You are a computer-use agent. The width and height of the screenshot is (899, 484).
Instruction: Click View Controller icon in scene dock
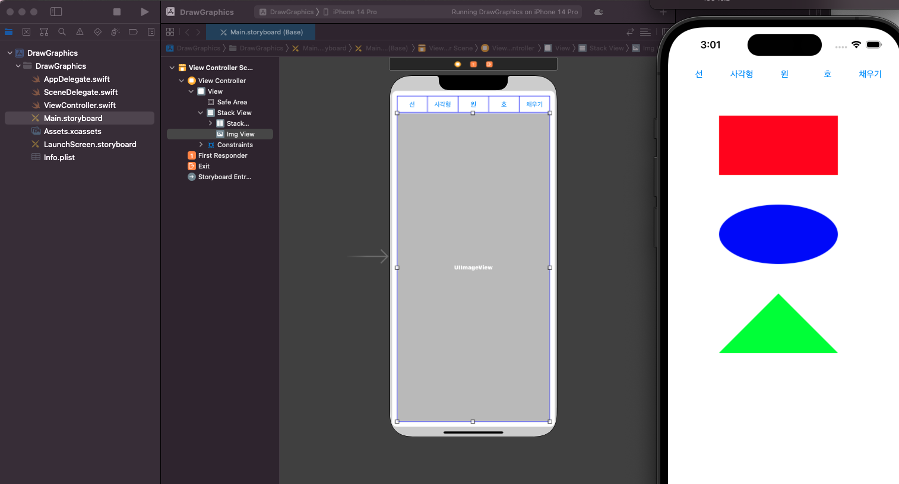click(458, 64)
